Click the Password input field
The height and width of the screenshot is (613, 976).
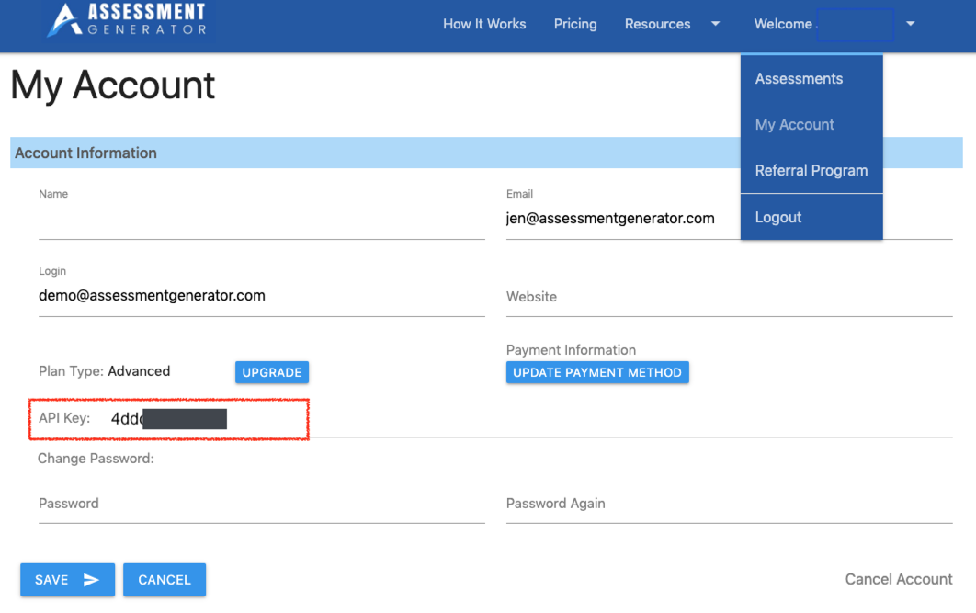[262, 510]
